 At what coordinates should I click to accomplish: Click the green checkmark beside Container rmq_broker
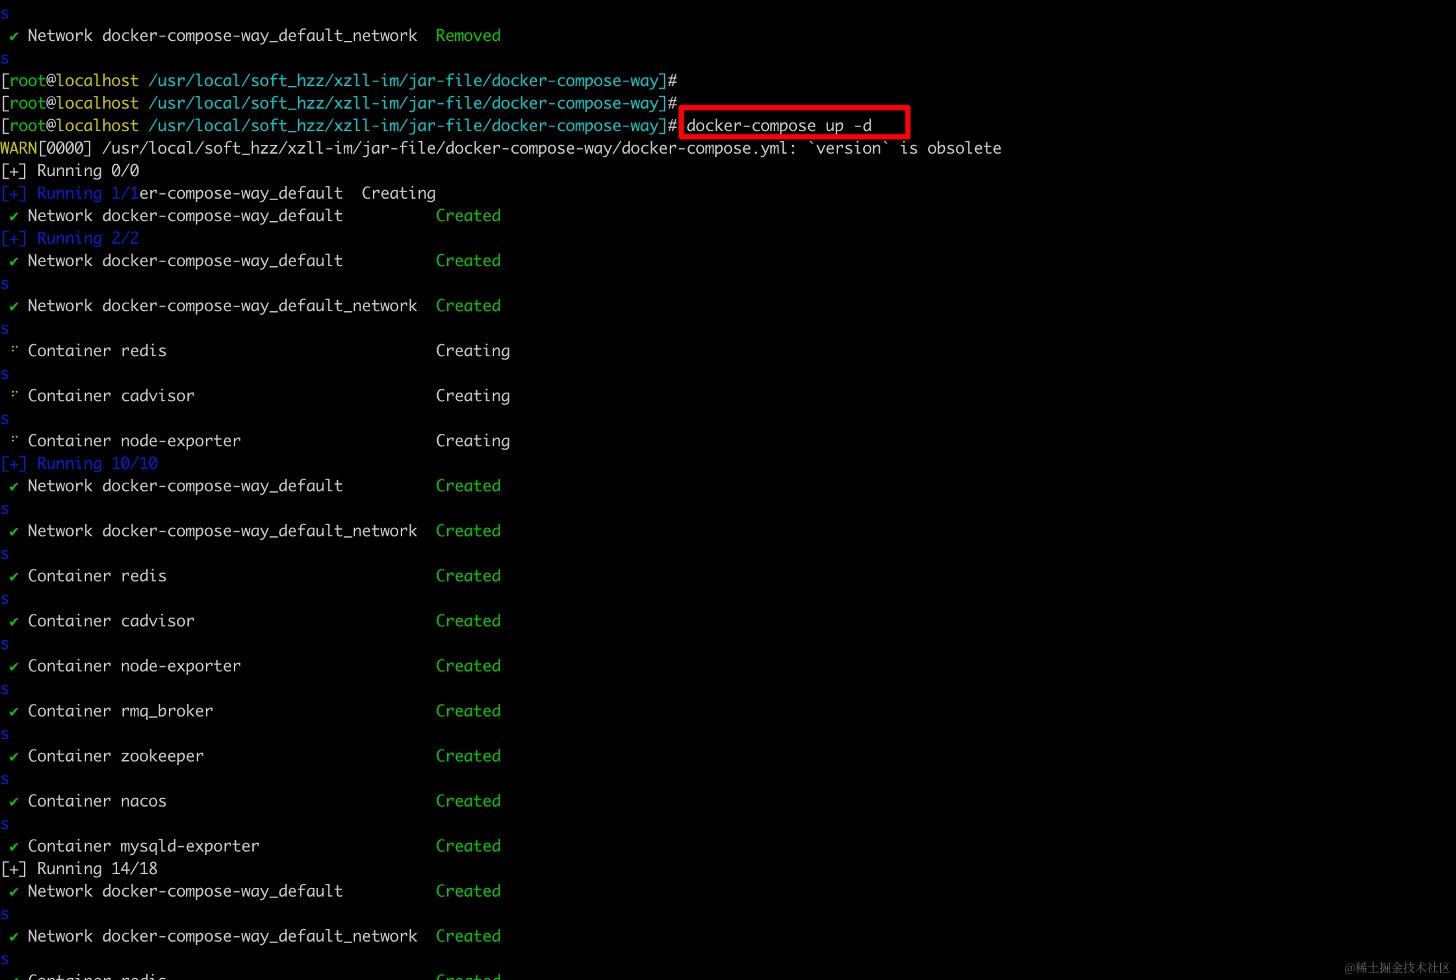pyautogui.click(x=14, y=712)
